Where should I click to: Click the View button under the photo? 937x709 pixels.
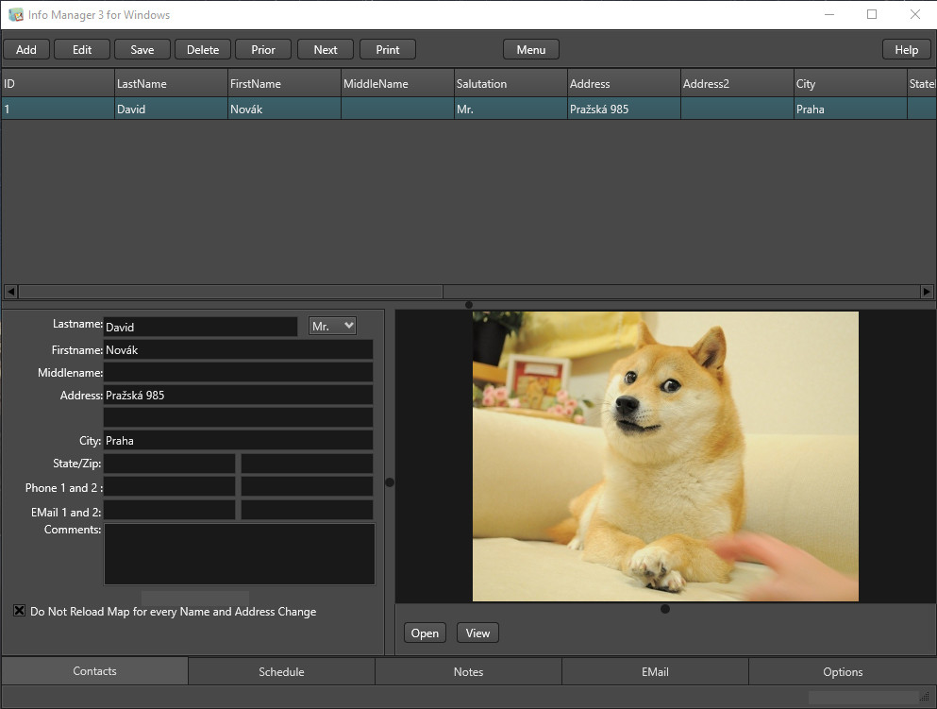pos(477,633)
